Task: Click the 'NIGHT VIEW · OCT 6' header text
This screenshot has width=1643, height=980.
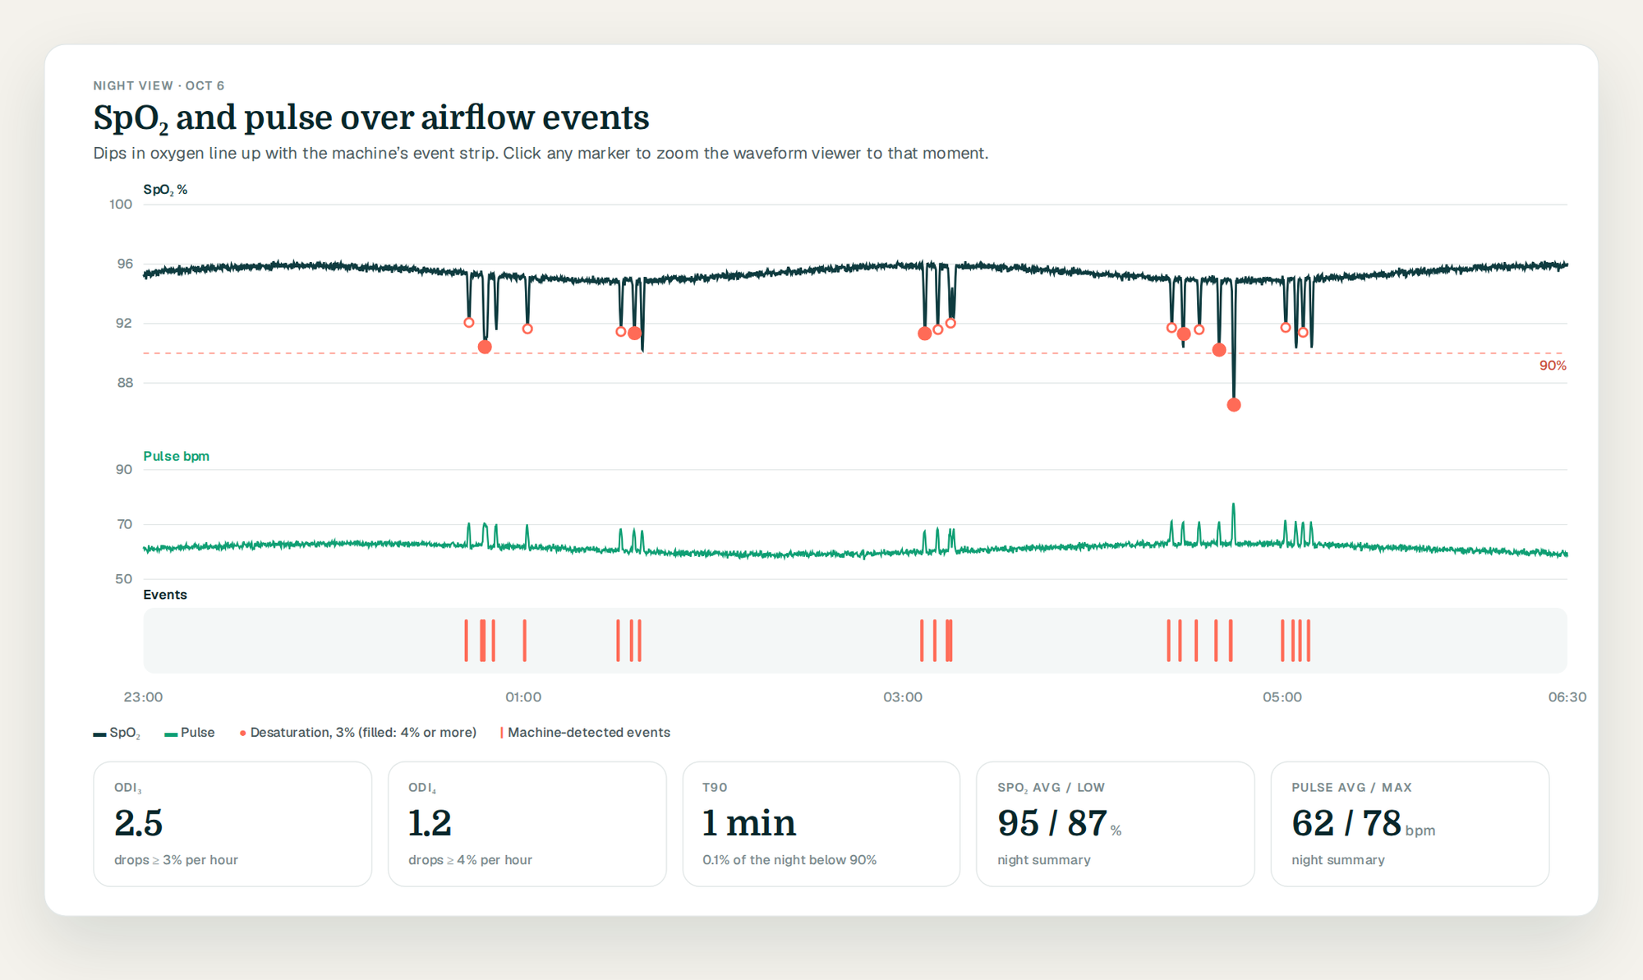Action: [x=159, y=85]
